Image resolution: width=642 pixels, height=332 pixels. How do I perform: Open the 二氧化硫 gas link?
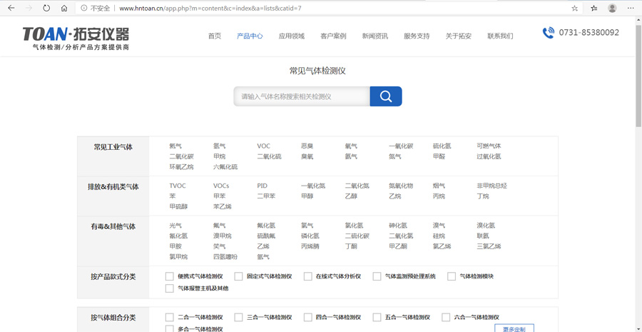tap(270, 156)
